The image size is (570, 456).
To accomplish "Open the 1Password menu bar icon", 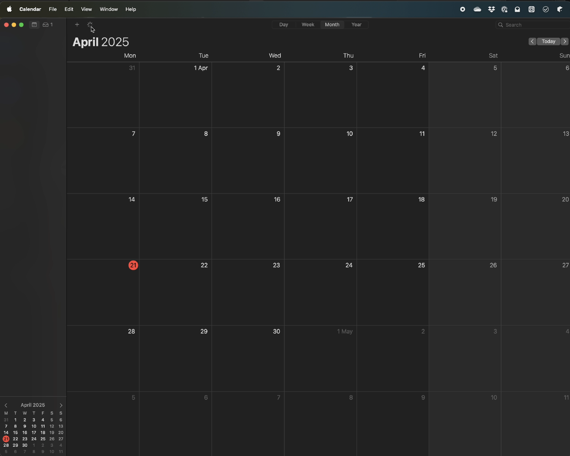I will click(x=504, y=9).
